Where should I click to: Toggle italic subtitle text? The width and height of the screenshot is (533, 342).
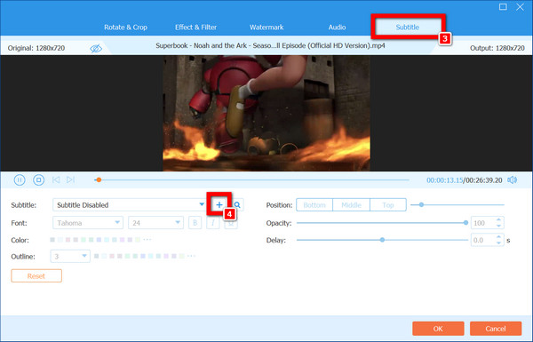point(213,223)
